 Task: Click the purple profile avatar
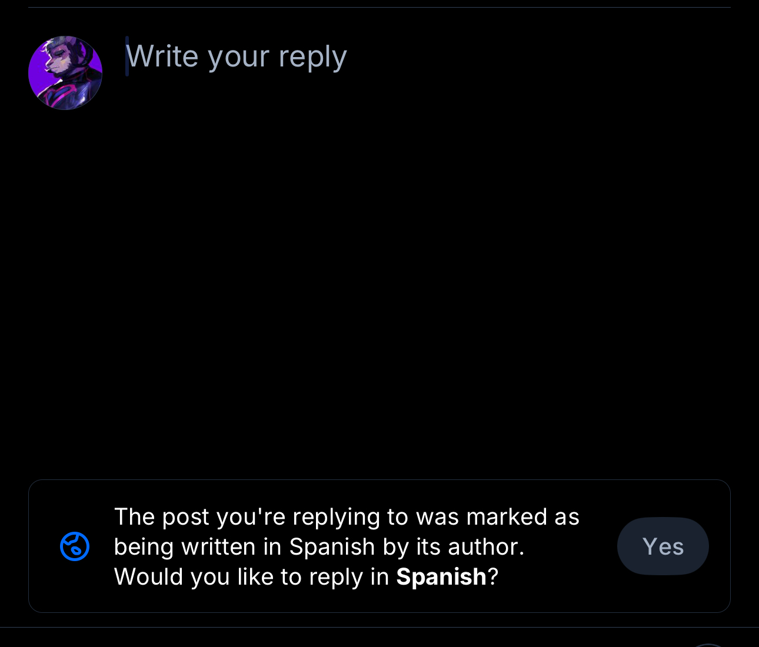[x=65, y=73]
